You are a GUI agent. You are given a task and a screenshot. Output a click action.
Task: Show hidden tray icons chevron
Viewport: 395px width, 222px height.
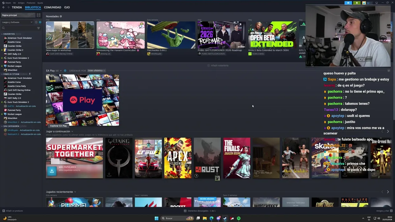pyautogui.click(x=363, y=218)
